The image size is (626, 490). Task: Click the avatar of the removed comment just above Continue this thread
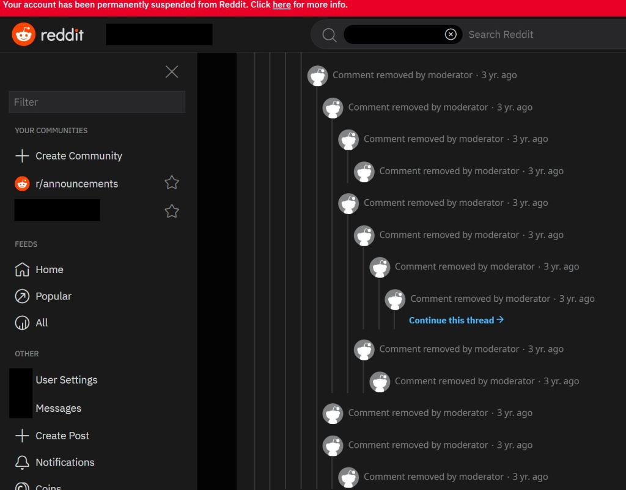coord(395,299)
